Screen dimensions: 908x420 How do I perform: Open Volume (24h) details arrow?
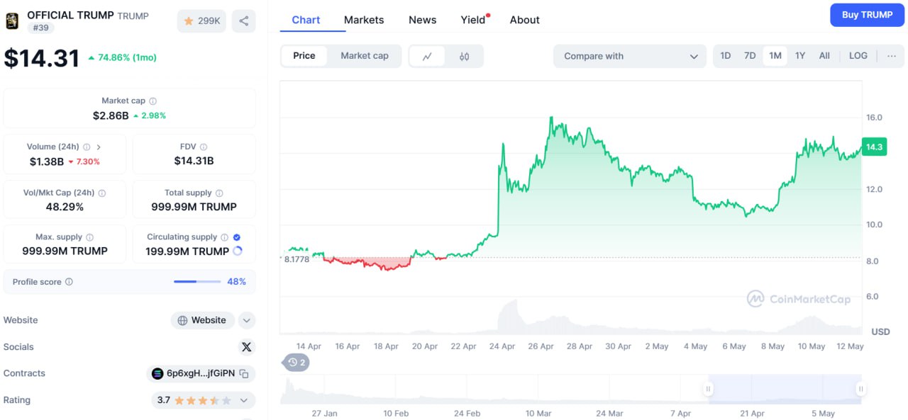[x=99, y=147]
